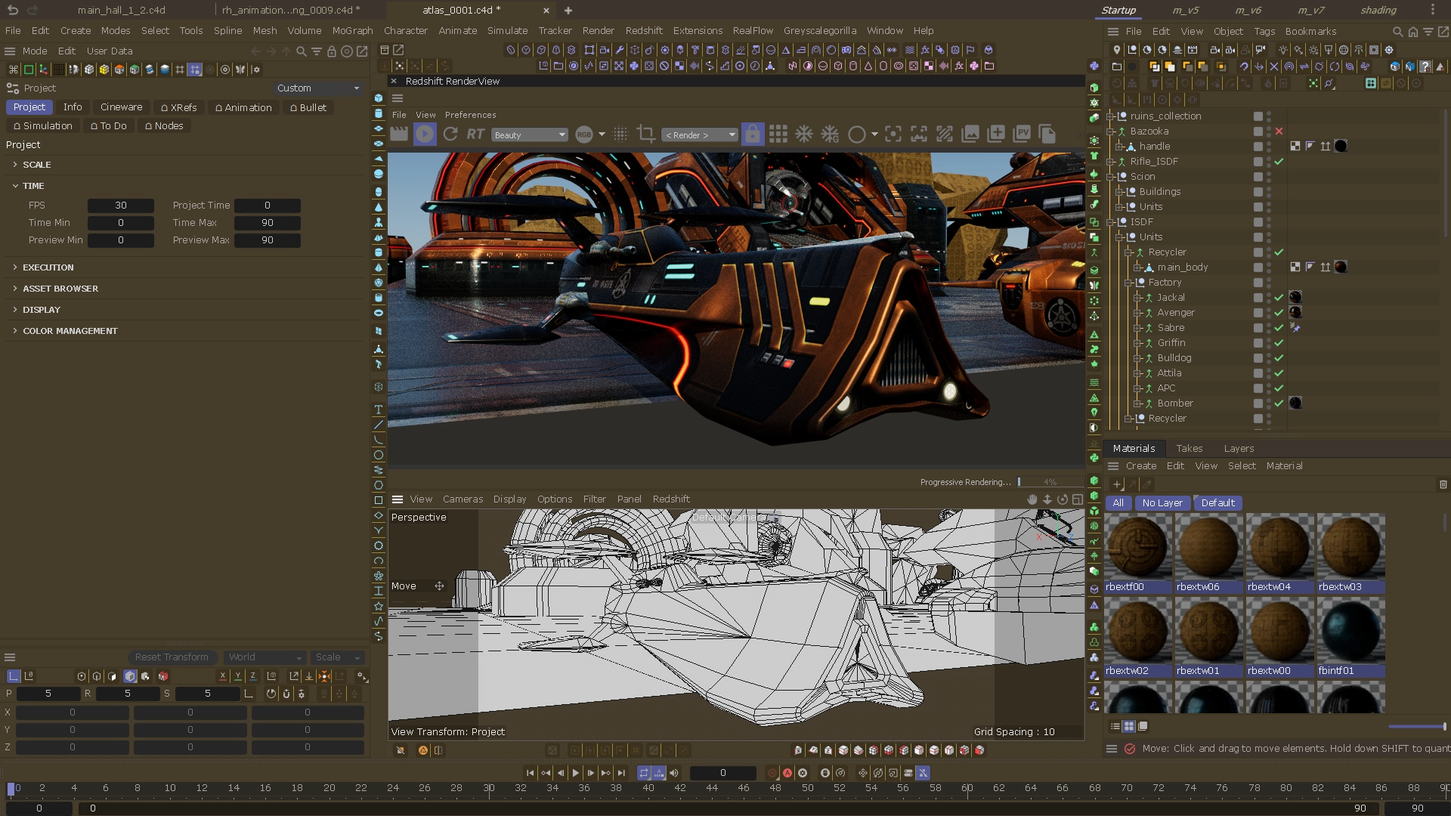Expand the COLOR MANAGEMENT section
This screenshot has height=816, width=1451.
15,331
